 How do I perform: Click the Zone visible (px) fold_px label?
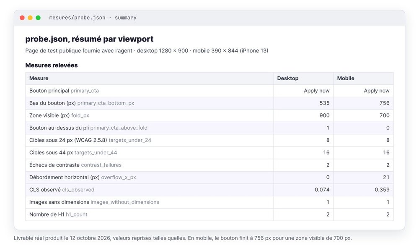coord(59,115)
